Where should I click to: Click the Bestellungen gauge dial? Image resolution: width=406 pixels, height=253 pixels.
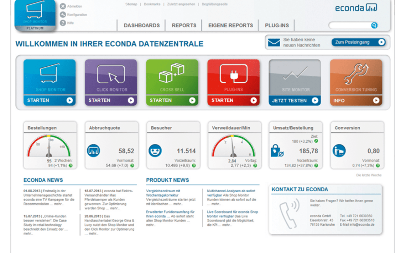click(49, 146)
